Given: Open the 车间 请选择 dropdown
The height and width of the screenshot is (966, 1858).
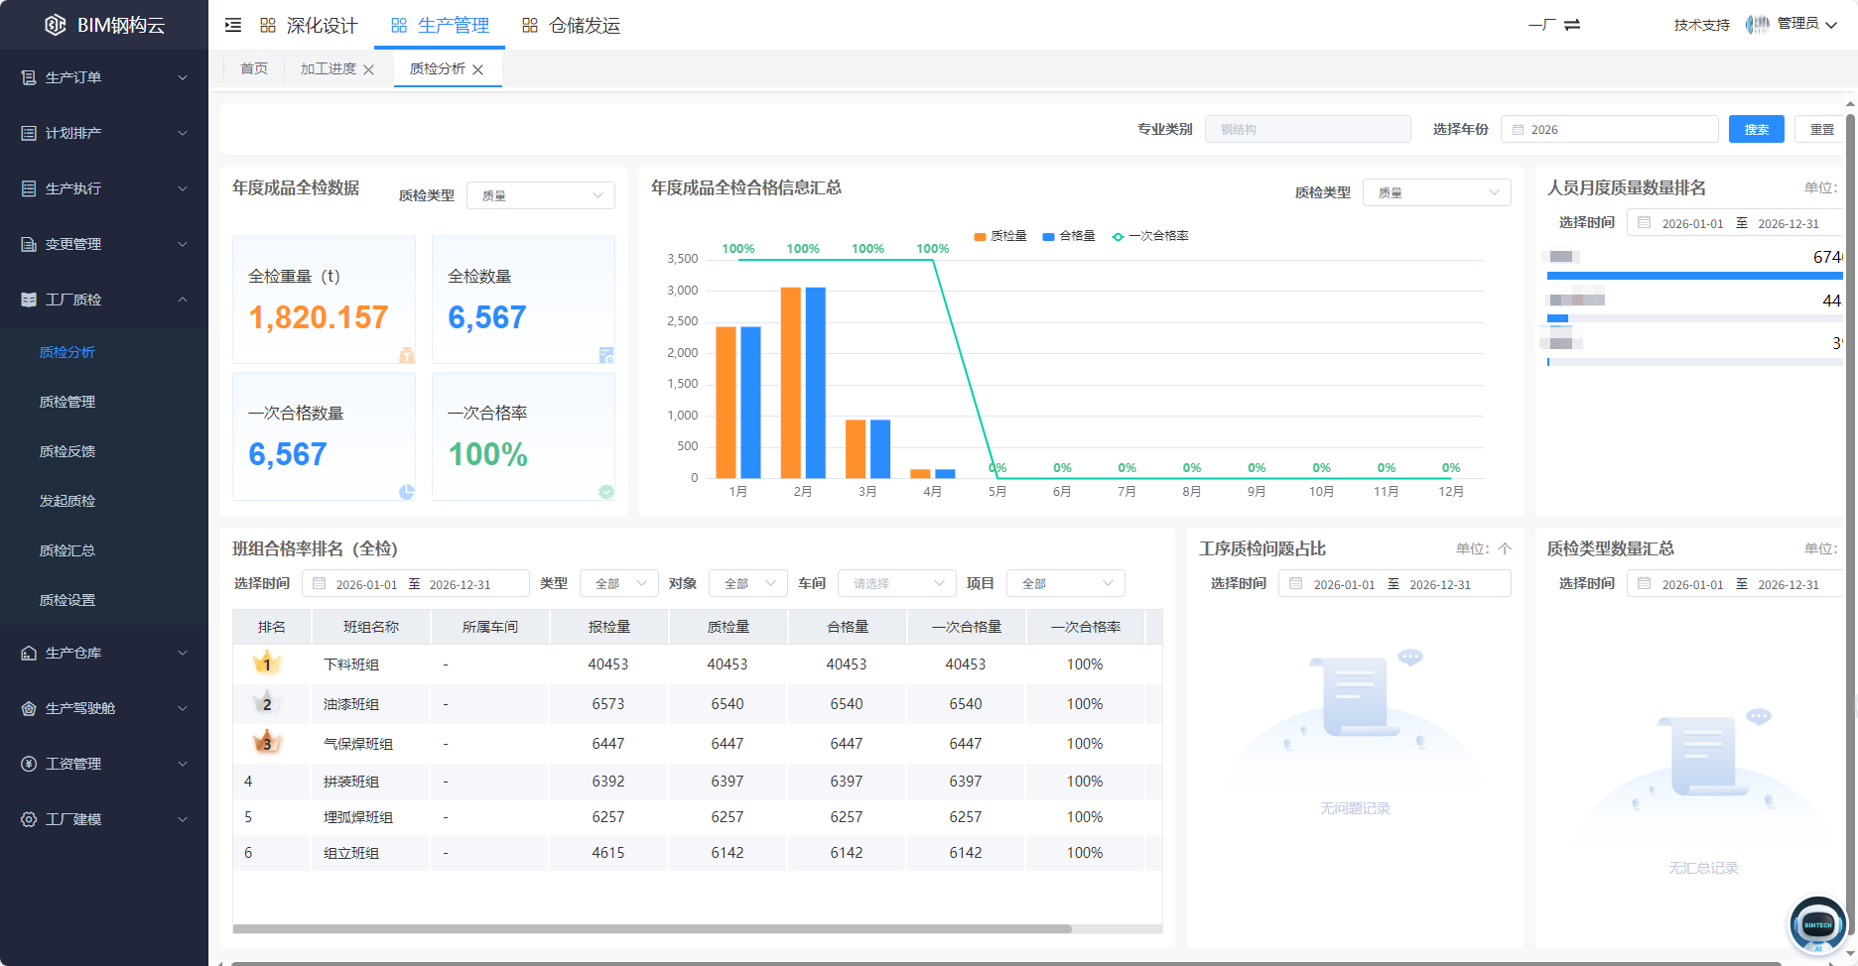Looking at the screenshot, I should (x=897, y=583).
